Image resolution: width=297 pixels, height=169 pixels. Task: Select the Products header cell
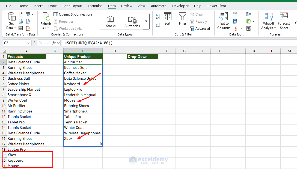pos(26,57)
